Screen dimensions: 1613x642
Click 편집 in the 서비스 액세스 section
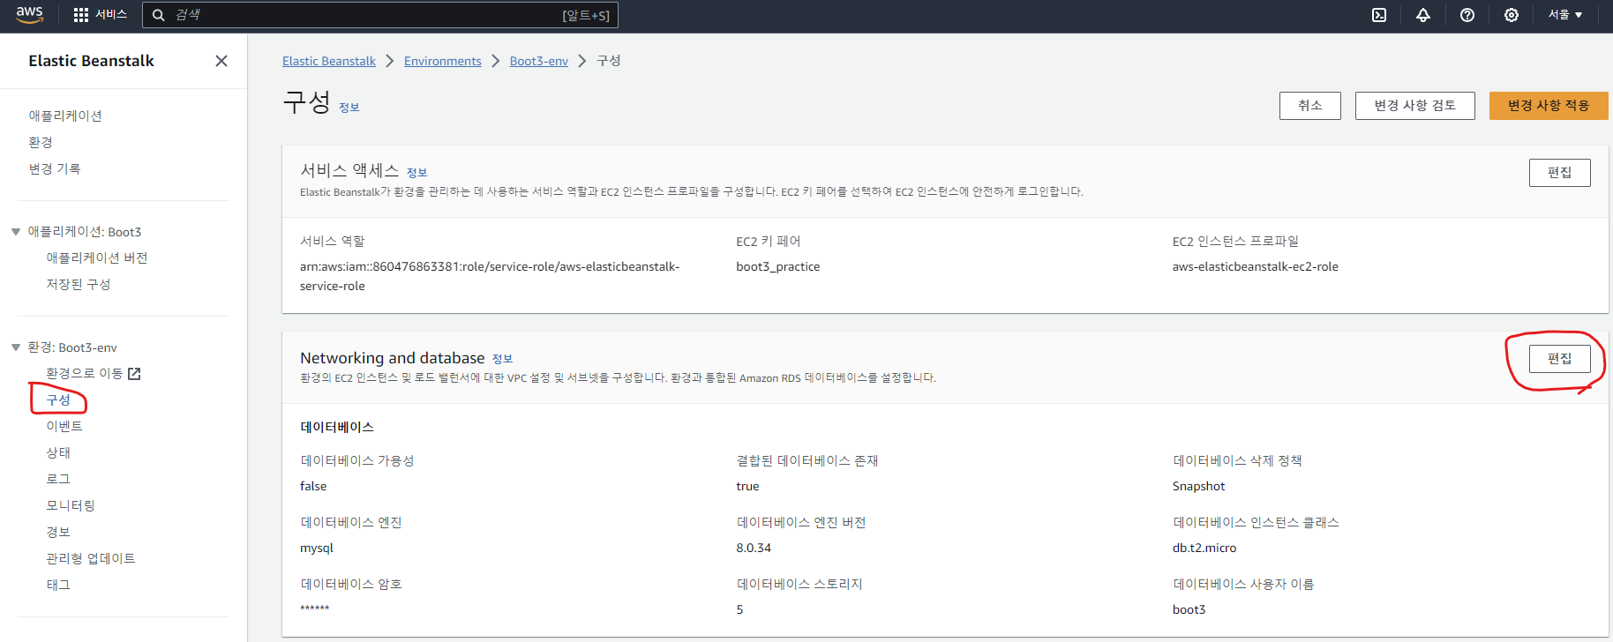(1560, 173)
